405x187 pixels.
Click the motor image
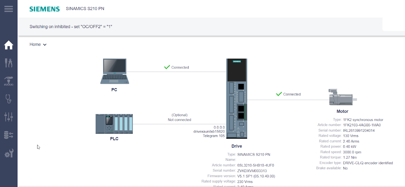coord(342,97)
